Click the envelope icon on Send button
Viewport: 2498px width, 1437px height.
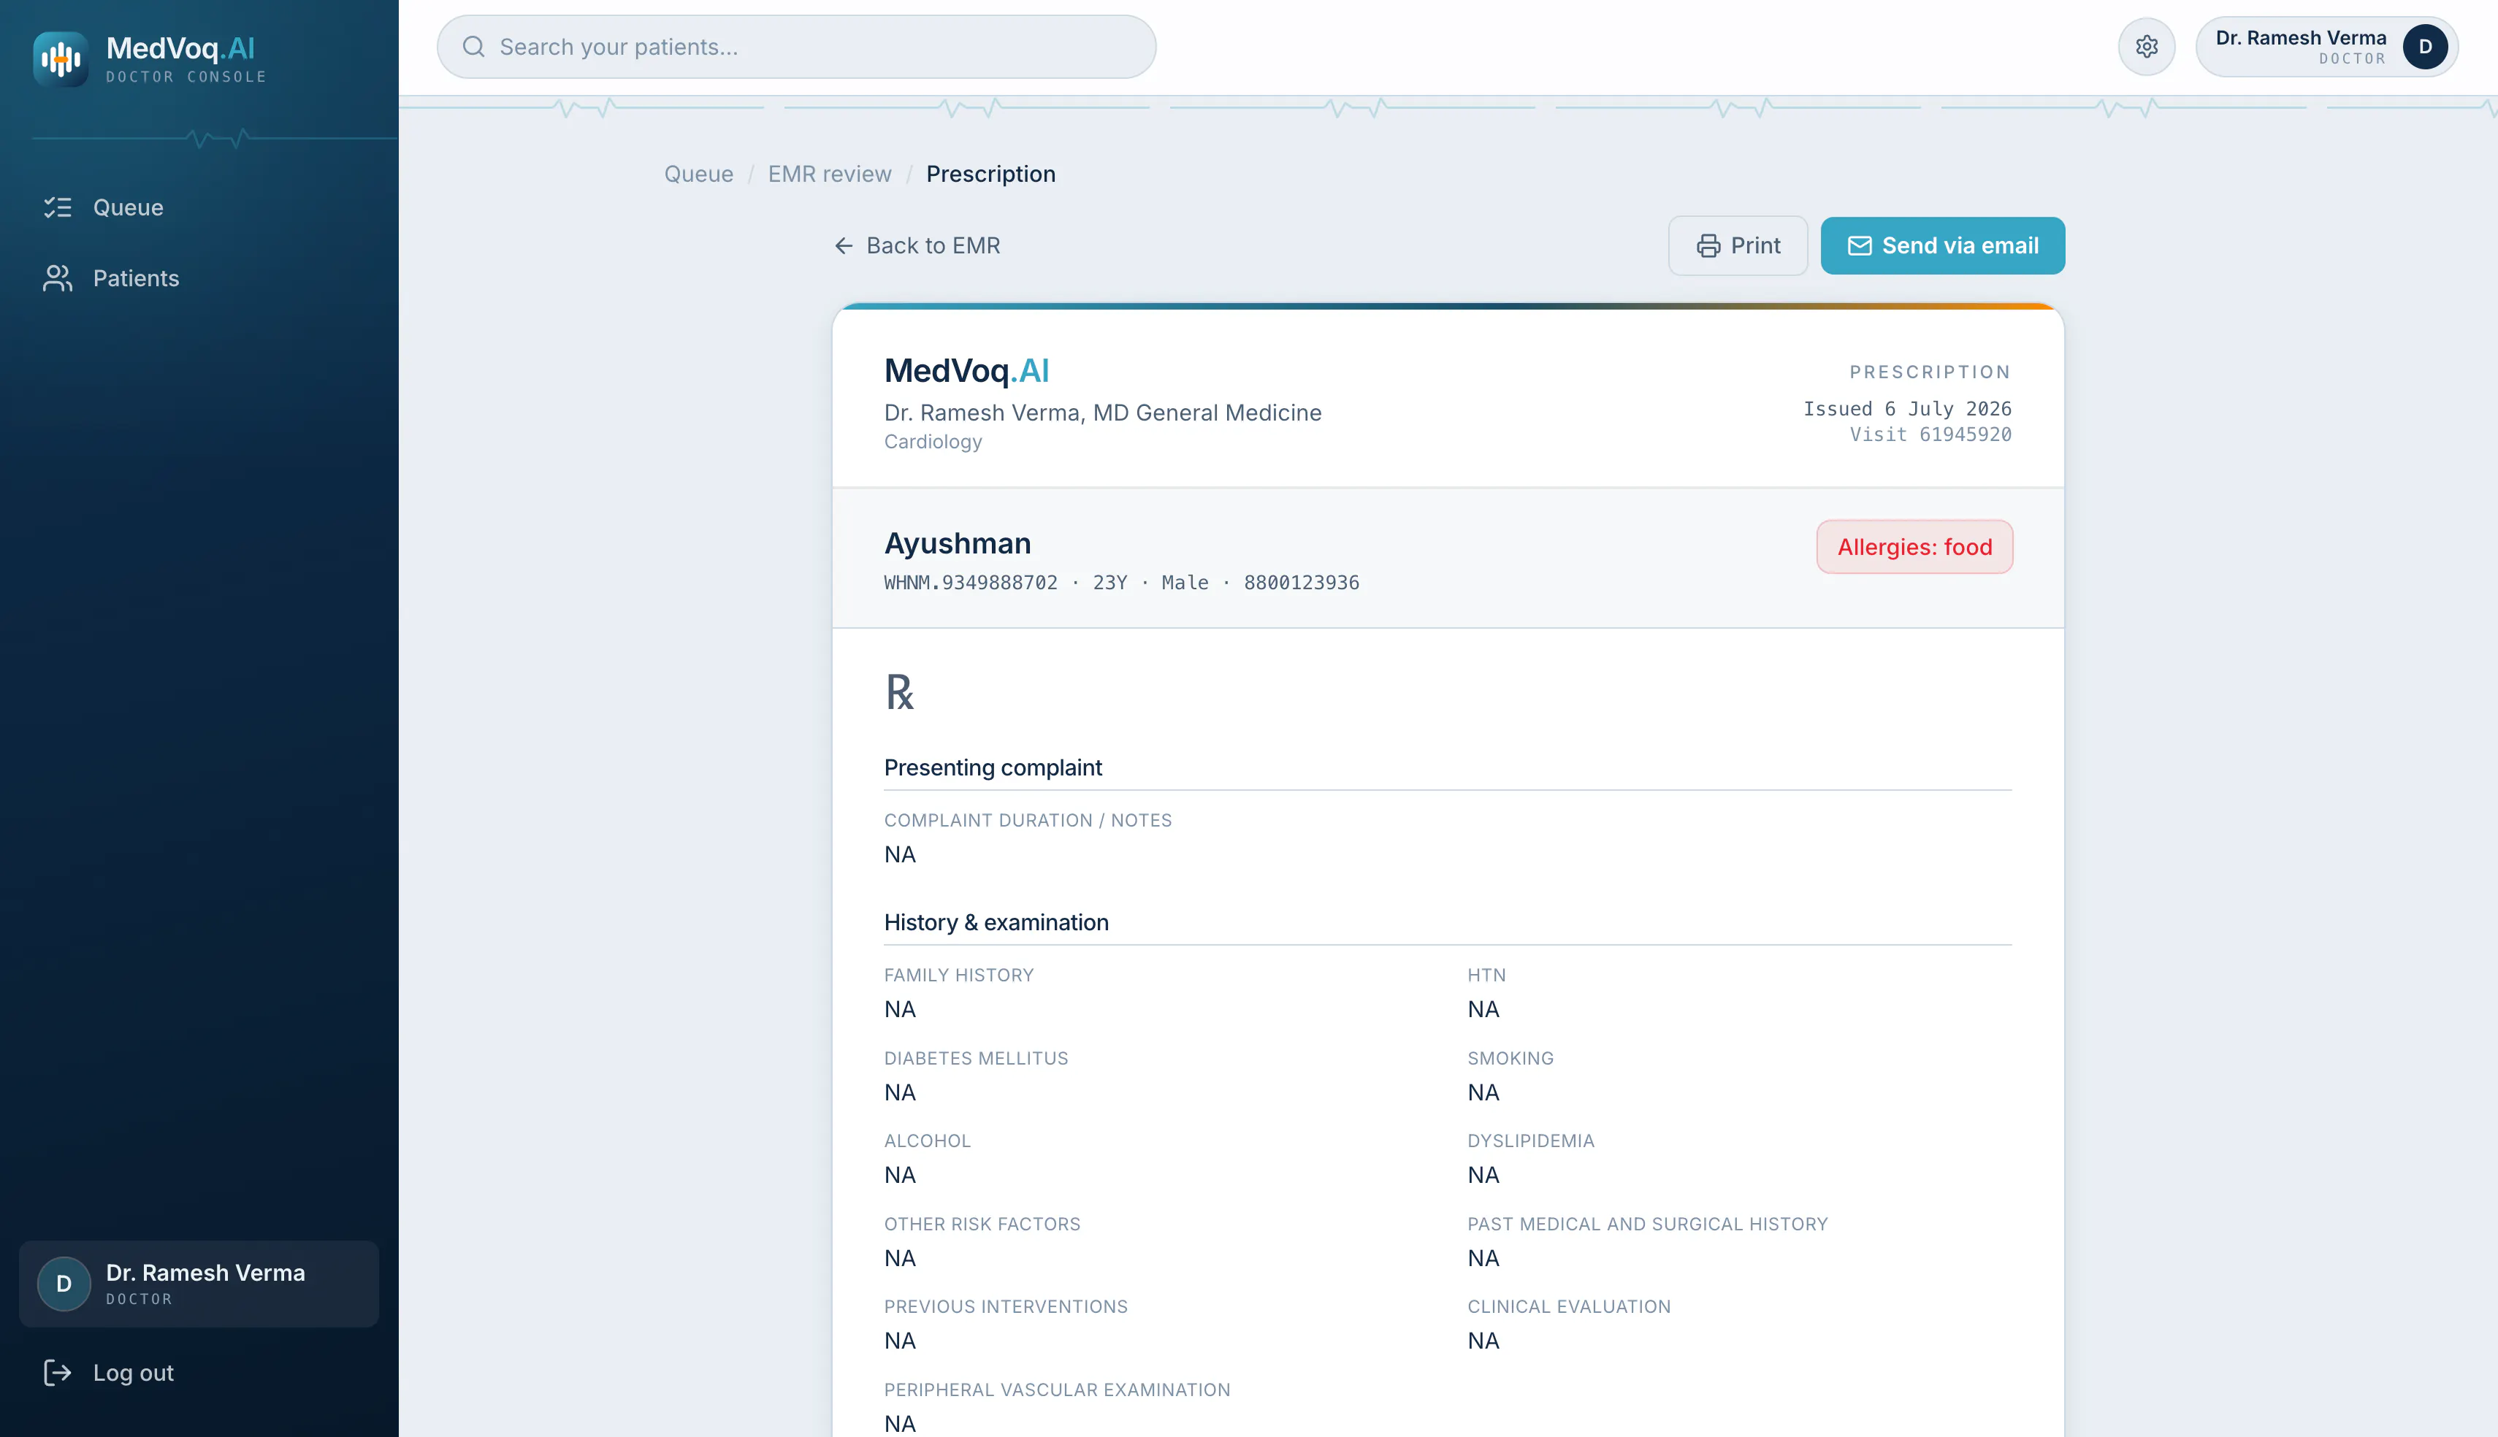coord(1860,246)
